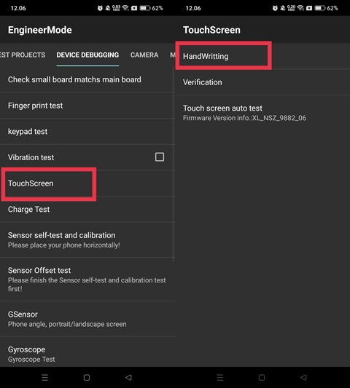Screen dimensions: 350x388
Task: Open the TouchScreen test entry
Action: [x=87, y=183]
